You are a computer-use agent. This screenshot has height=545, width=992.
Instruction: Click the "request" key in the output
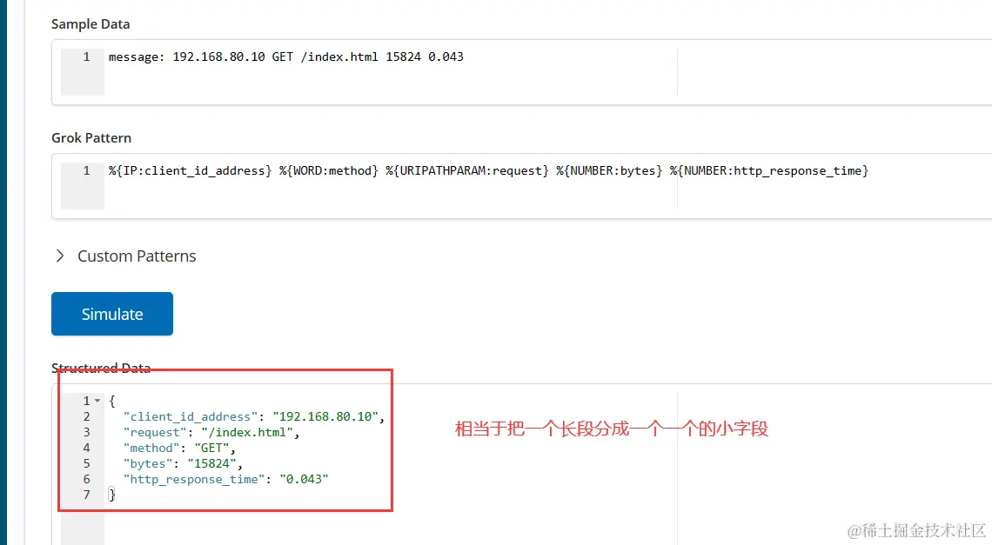tap(155, 433)
